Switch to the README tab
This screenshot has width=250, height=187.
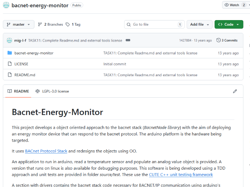[x=18, y=91]
